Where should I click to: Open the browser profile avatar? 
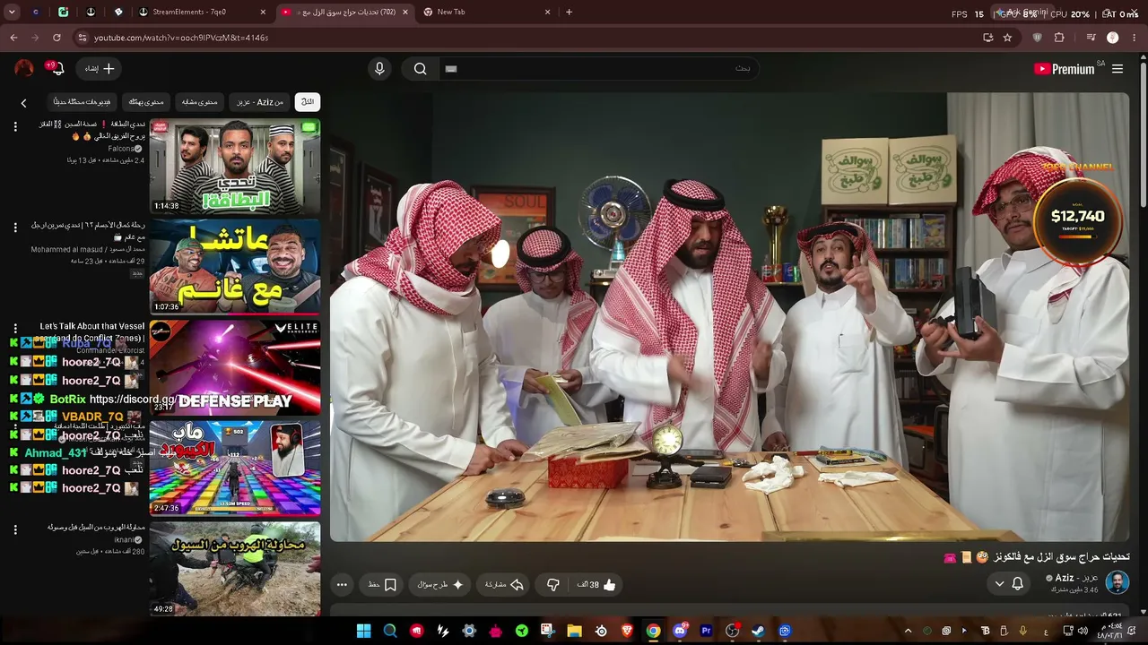pyautogui.click(x=1113, y=38)
